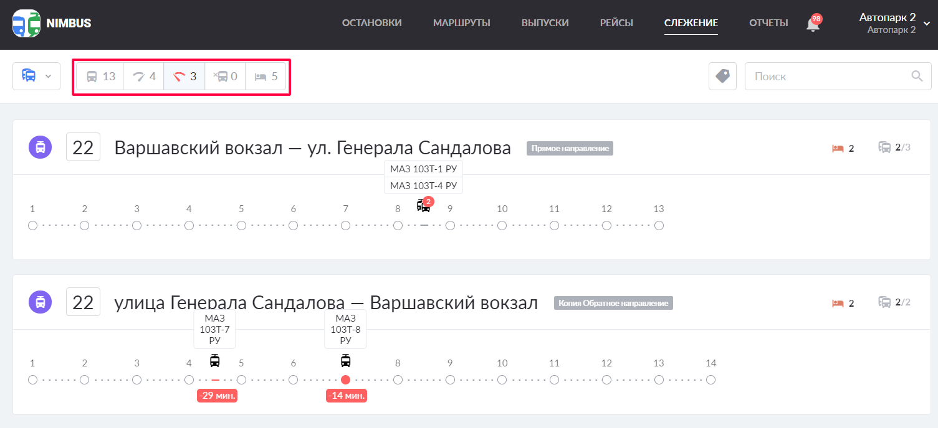Activate the red speedometer filter showing 3
938x428 pixels.
point(184,76)
